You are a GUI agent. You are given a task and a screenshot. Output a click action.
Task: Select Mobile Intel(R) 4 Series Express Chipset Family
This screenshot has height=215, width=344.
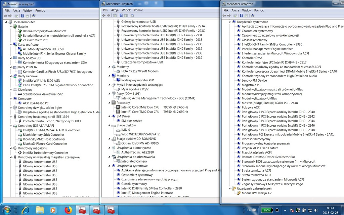point(54,53)
